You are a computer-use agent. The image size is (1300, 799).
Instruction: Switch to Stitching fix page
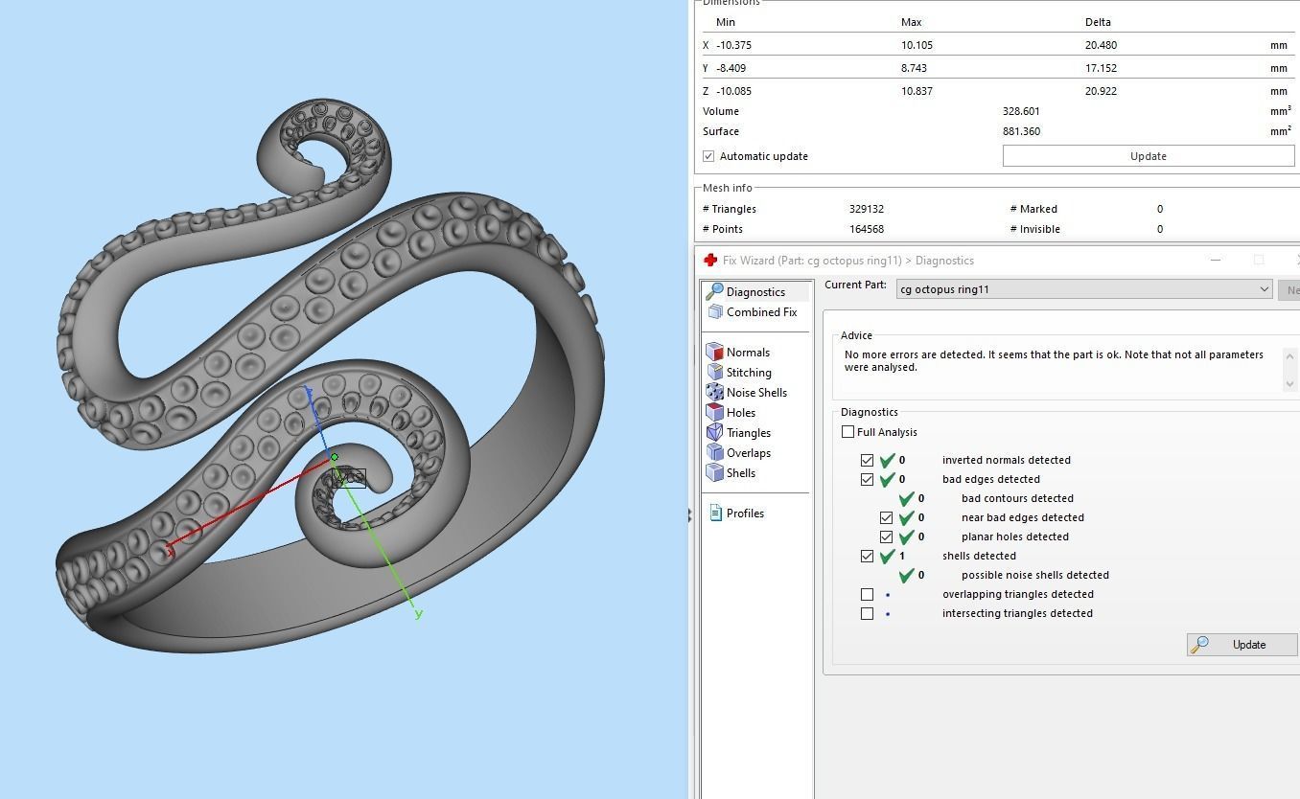pos(749,373)
